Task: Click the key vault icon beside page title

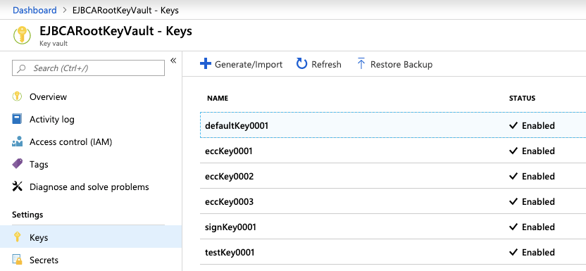Action: [x=23, y=35]
